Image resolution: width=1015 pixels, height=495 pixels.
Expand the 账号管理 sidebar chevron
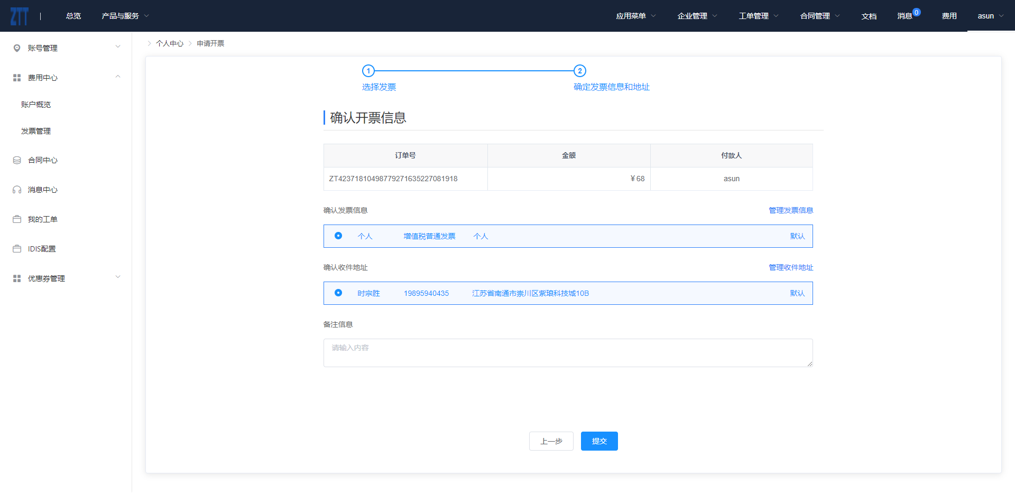118,47
